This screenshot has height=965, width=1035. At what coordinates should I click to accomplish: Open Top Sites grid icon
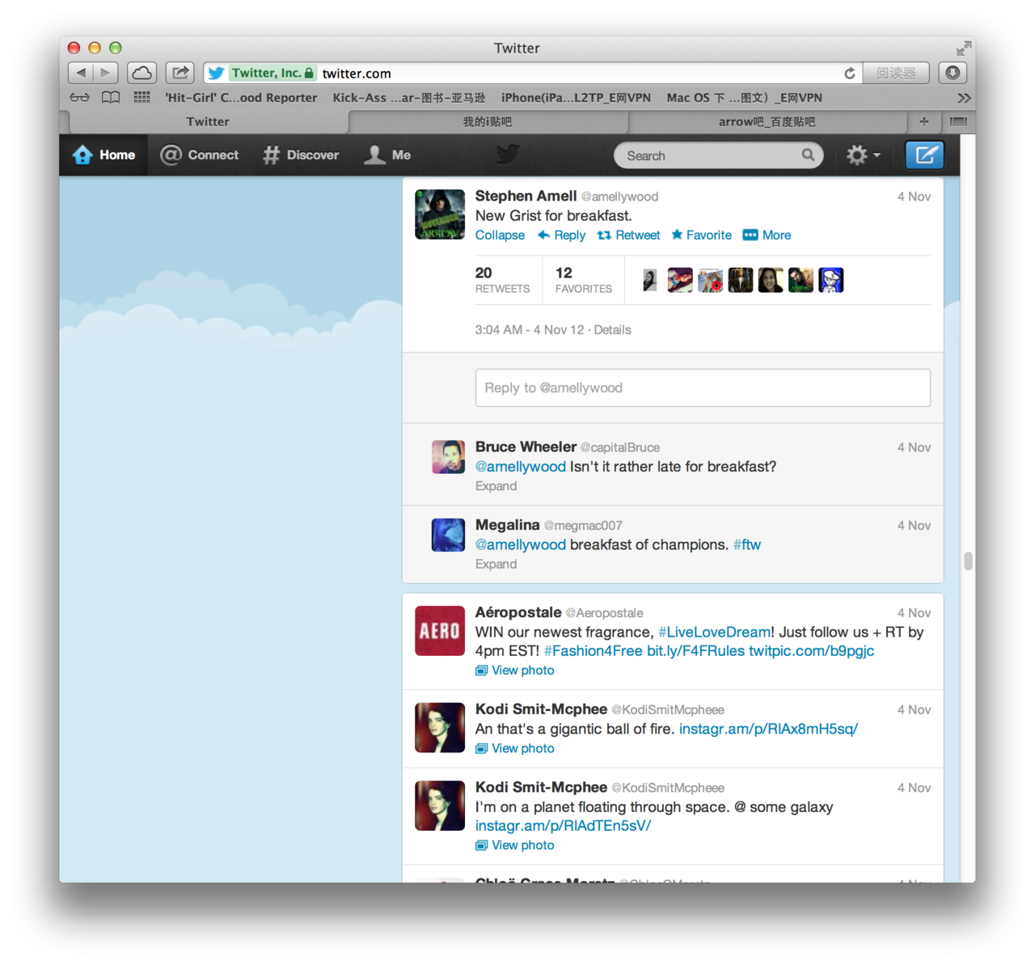[x=142, y=97]
